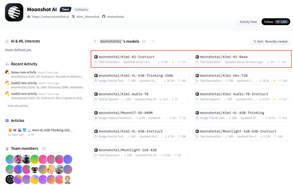The width and height of the screenshot is (293, 185).
Task: Open the moonshotai GitHub link
Action: click(115, 17)
